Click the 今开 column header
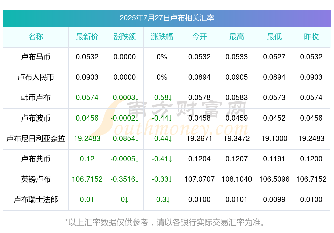The width and height of the screenshot is (334, 233). point(199,37)
